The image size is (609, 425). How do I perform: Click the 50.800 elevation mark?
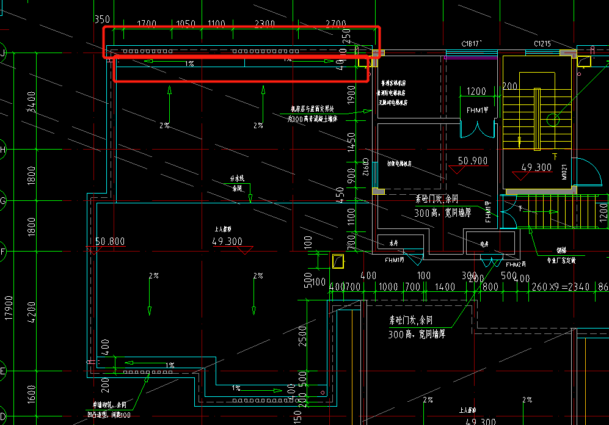pyautogui.click(x=110, y=241)
